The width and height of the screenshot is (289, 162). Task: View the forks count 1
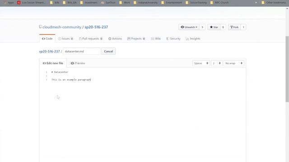pos(243,27)
